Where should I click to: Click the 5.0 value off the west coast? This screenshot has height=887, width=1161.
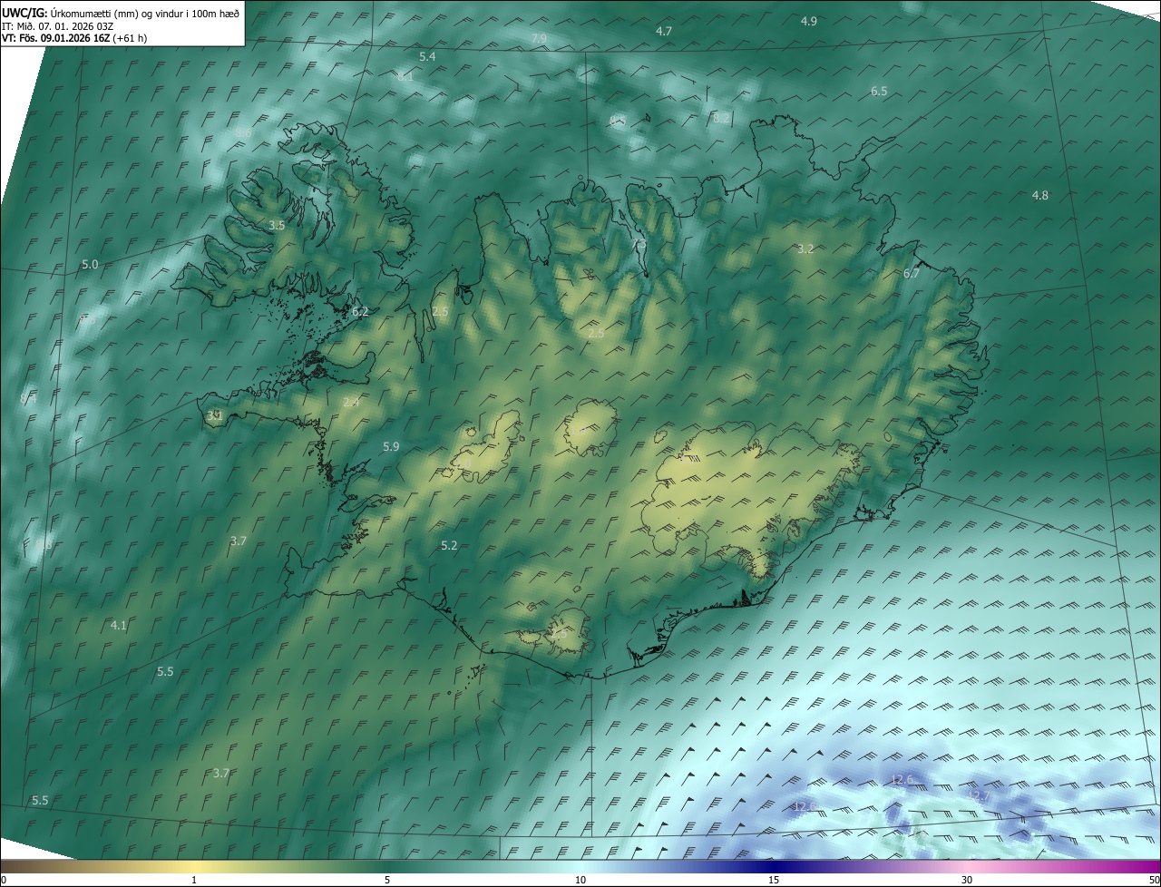coord(90,264)
